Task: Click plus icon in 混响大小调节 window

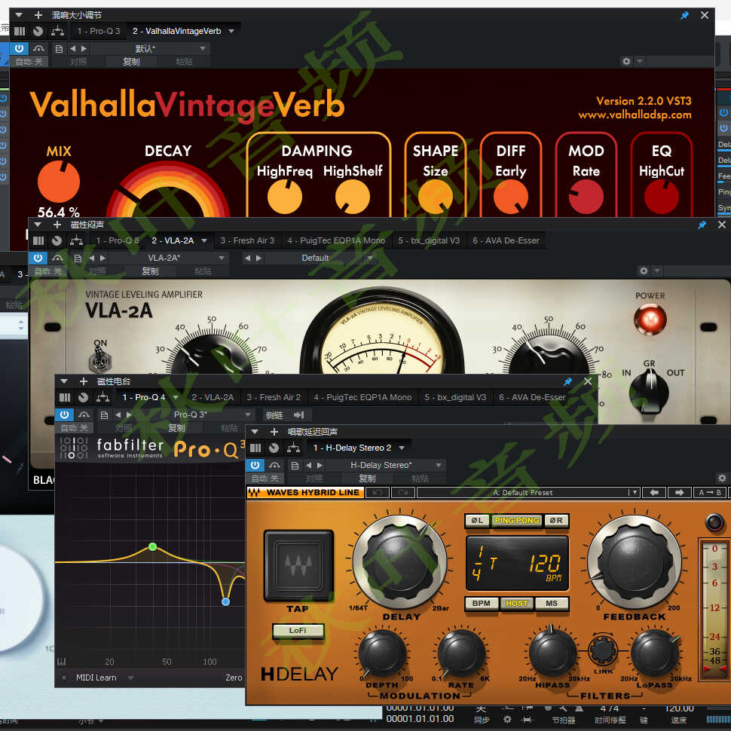Action: [x=38, y=15]
